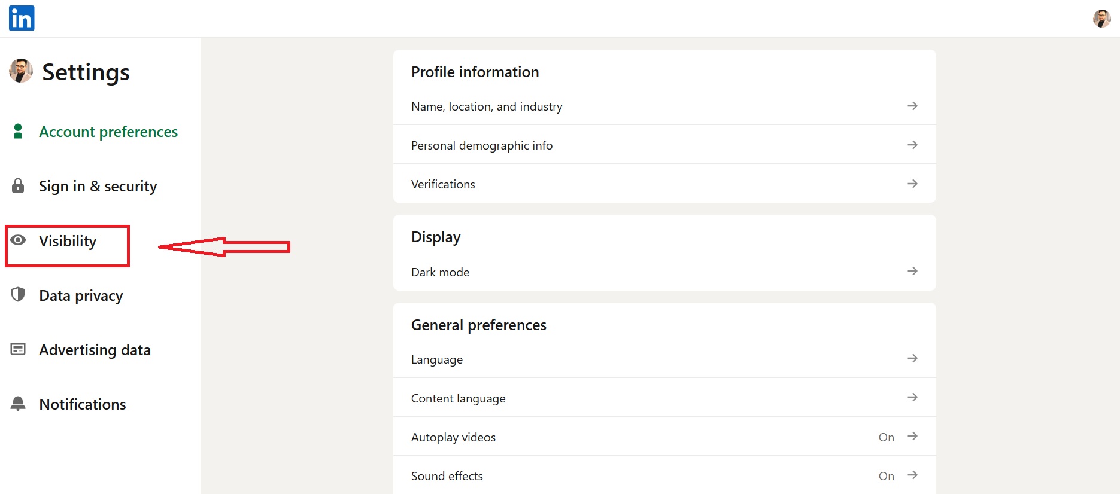Click the Settings page heading

point(86,72)
